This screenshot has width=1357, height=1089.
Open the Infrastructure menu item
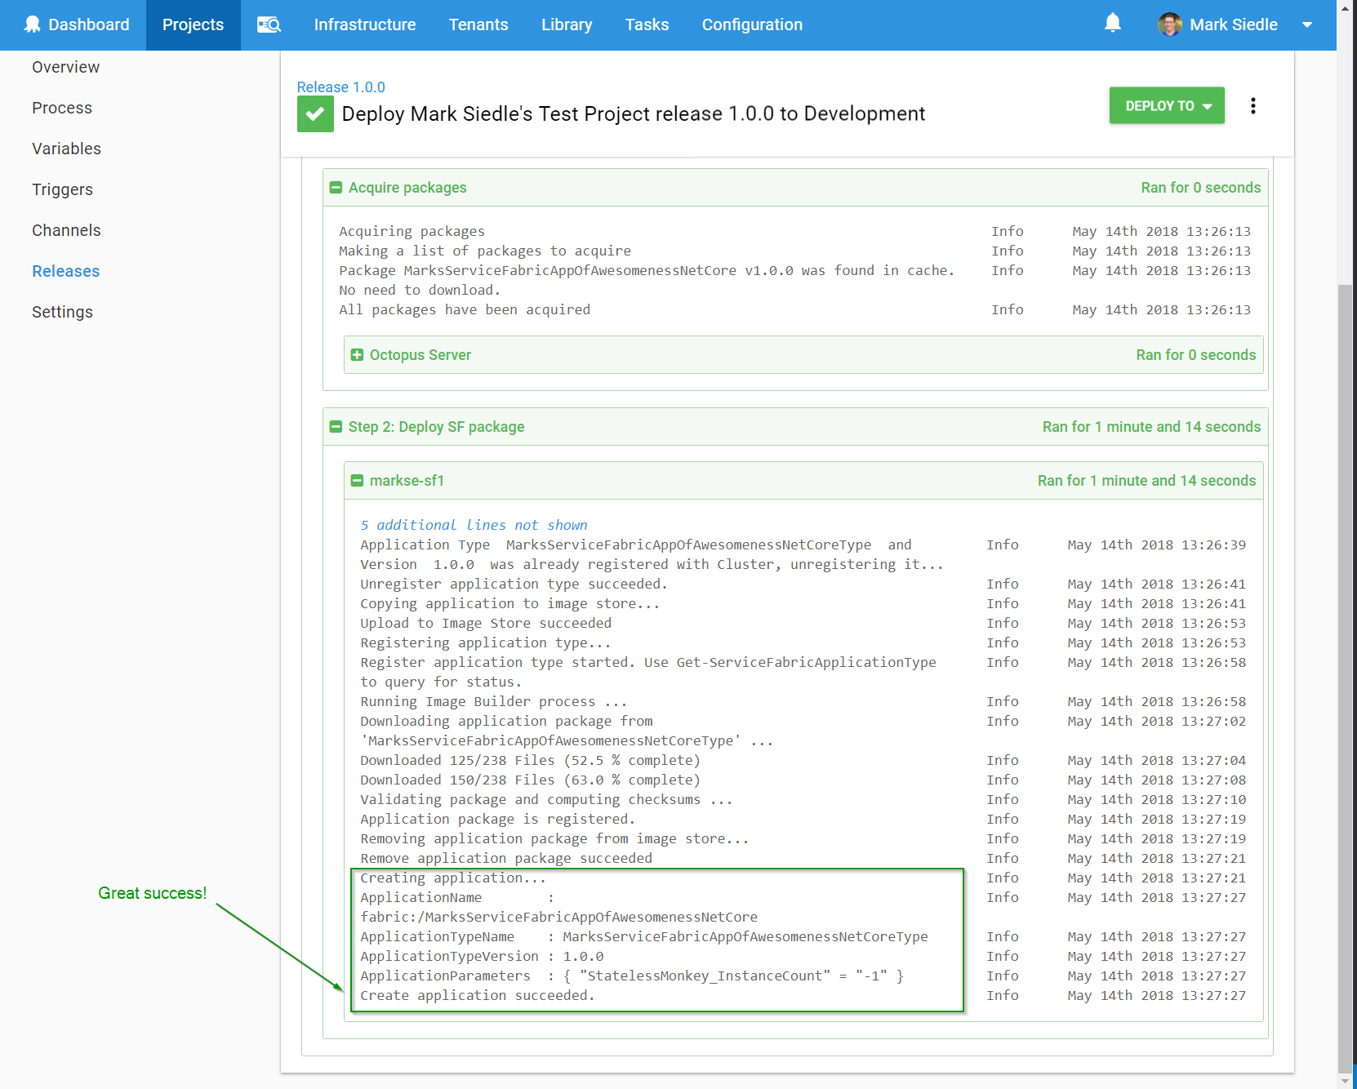pyautogui.click(x=364, y=24)
